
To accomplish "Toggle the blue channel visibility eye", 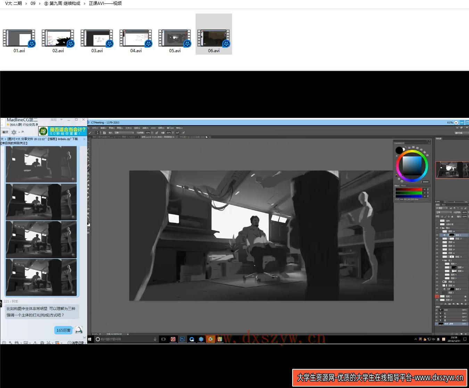I will tap(436, 320).
